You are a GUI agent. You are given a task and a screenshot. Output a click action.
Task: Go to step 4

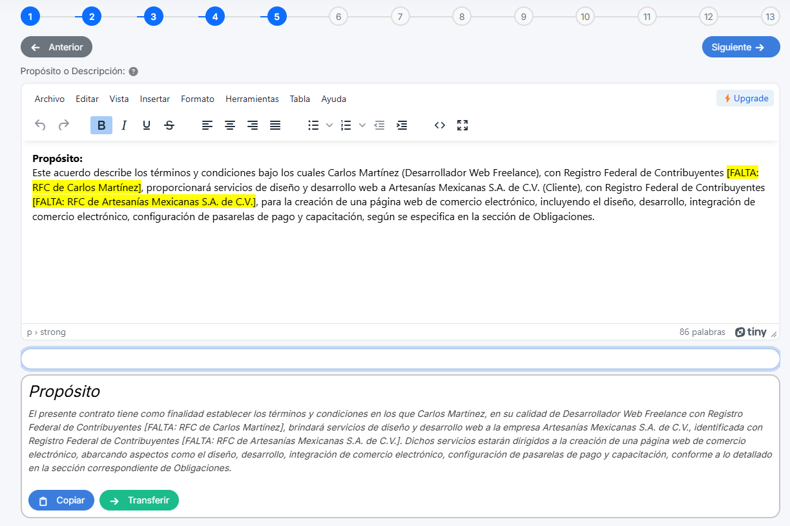tap(215, 16)
